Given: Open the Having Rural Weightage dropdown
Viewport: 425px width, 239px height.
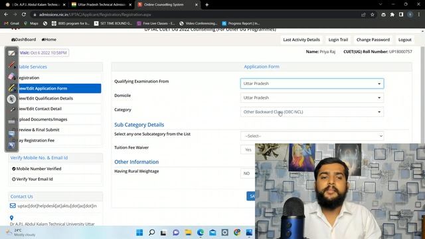Looking at the screenshot, I should [x=248, y=173].
